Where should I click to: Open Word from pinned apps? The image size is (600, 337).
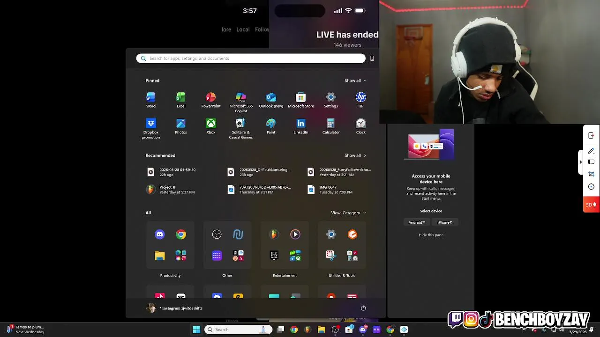coord(150,100)
